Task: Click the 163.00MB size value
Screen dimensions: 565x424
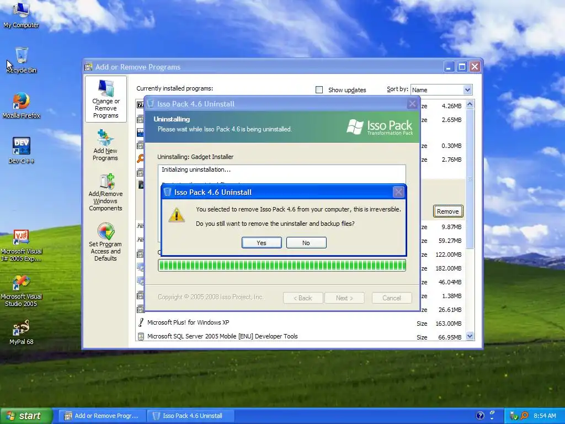Action: (448, 324)
